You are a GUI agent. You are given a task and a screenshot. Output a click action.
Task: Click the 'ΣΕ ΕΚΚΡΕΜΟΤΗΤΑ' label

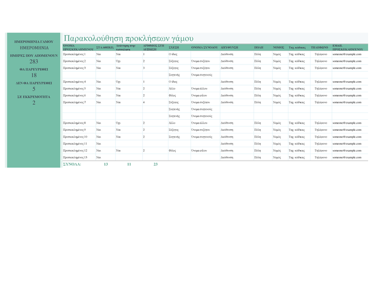34,97
